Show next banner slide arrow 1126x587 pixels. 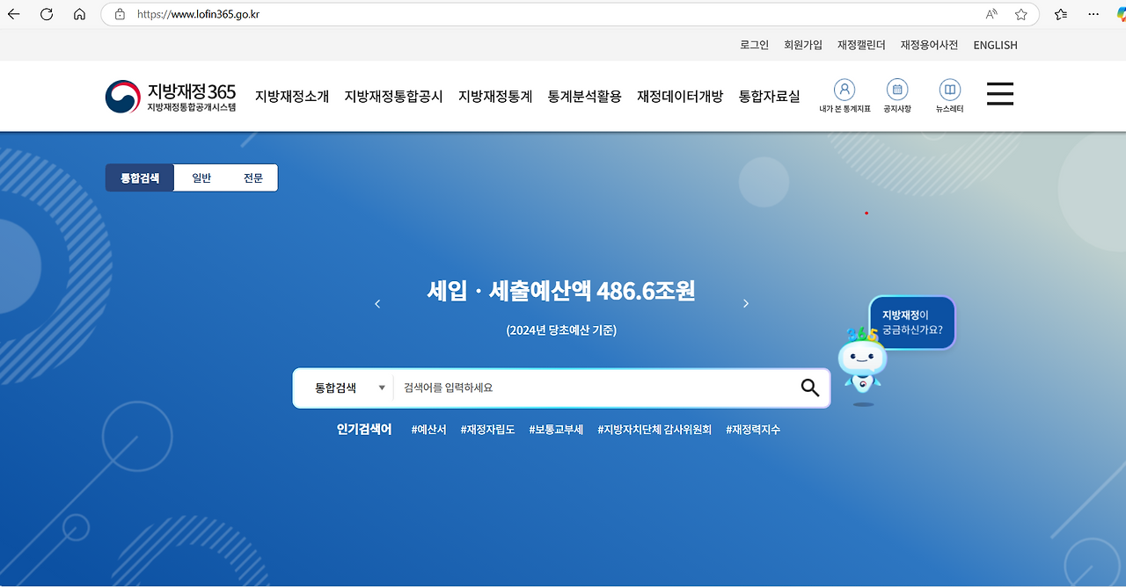tap(746, 303)
